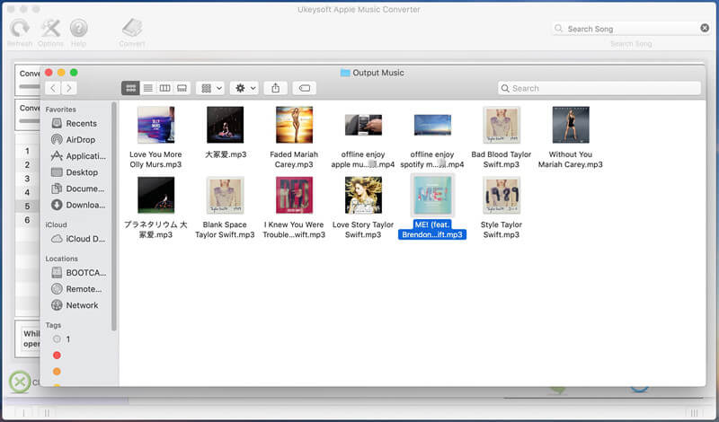Click the Output Music folder title icon
719x422 pixels.
tap(345, 73)
